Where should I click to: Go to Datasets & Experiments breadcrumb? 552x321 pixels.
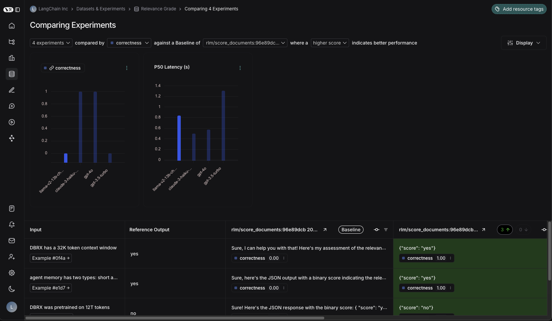click(101, 9)
